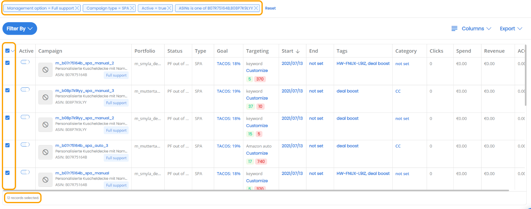Screen dimensions: 531x209
Task: Click the Revenue column header
Action: [x=494, y=51]
